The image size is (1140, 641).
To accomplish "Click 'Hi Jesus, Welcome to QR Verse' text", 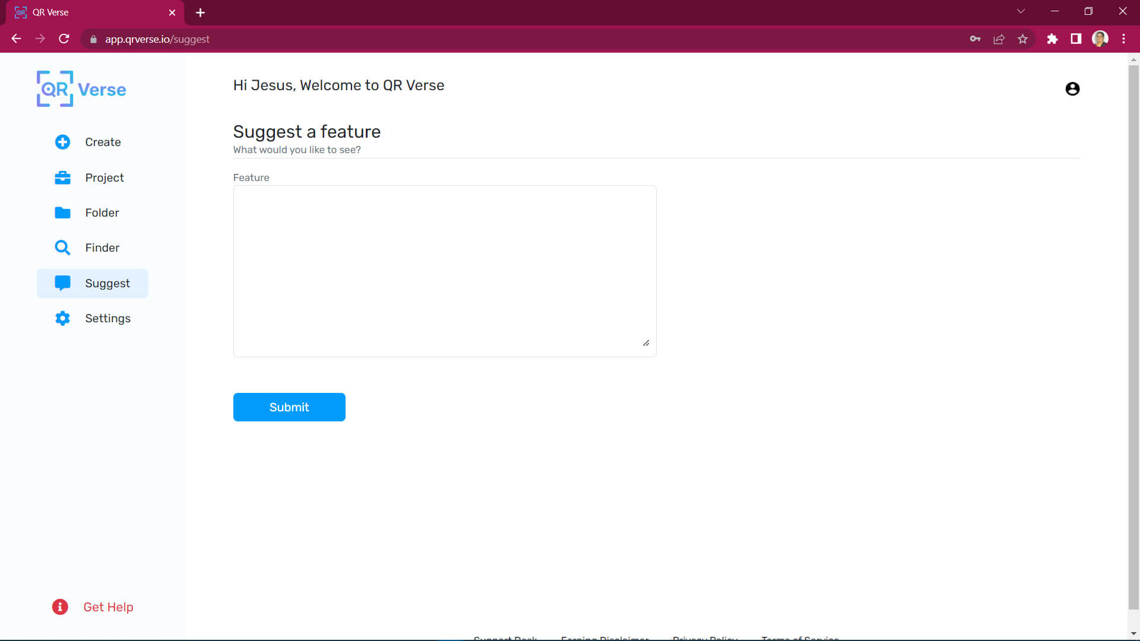I will click(x=338, y=85).
